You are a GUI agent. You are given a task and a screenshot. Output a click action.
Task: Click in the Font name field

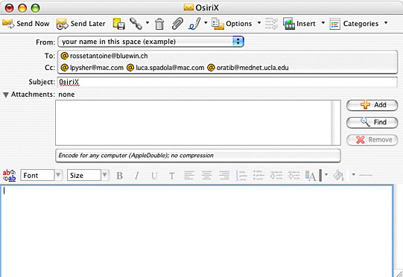tap(37, 175)
